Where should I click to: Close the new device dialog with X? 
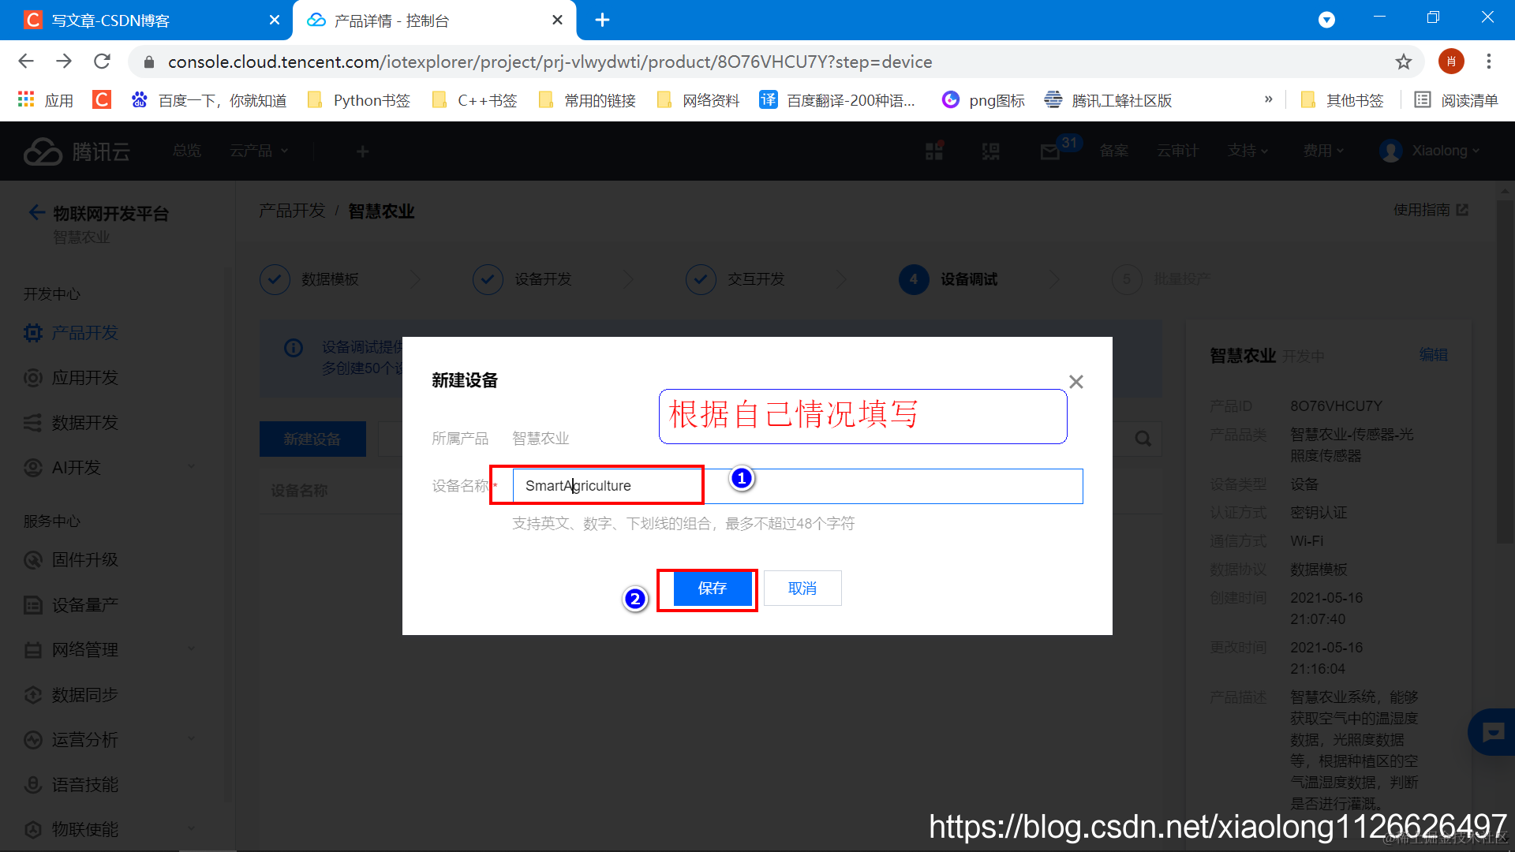(x=1075, y=382)
